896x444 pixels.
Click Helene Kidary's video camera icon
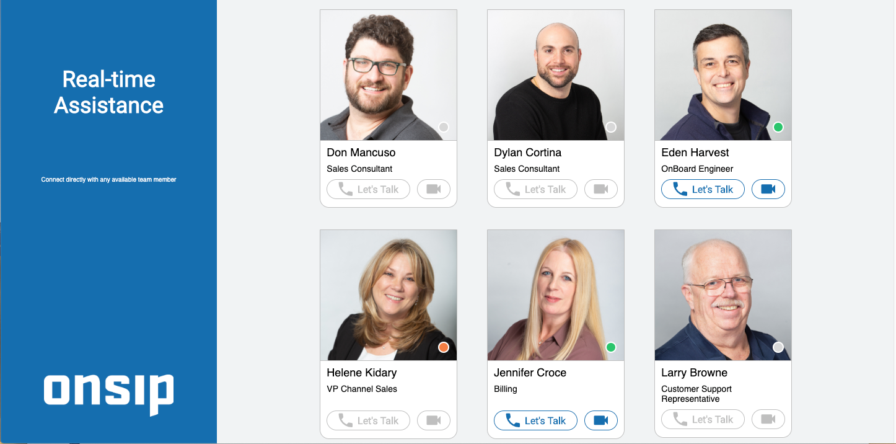click(434, 420)
